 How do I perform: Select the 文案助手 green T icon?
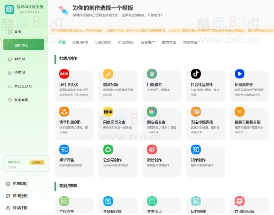coord(152,201)
